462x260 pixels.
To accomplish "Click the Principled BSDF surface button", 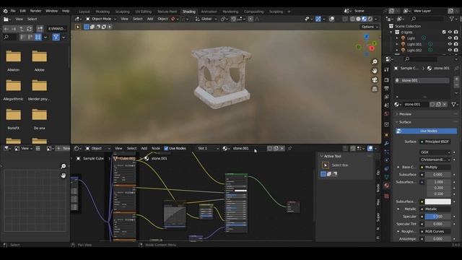I will pyautogui.click(x=435, y=142).
